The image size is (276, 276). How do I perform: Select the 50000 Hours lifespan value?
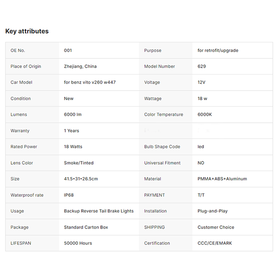(x=78, y=243)
